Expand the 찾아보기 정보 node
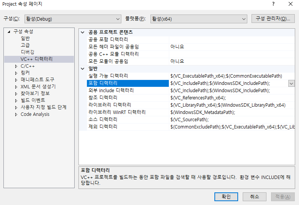This screenshot has width=299, height=205. pyautogui.click(x=16, y=94)
